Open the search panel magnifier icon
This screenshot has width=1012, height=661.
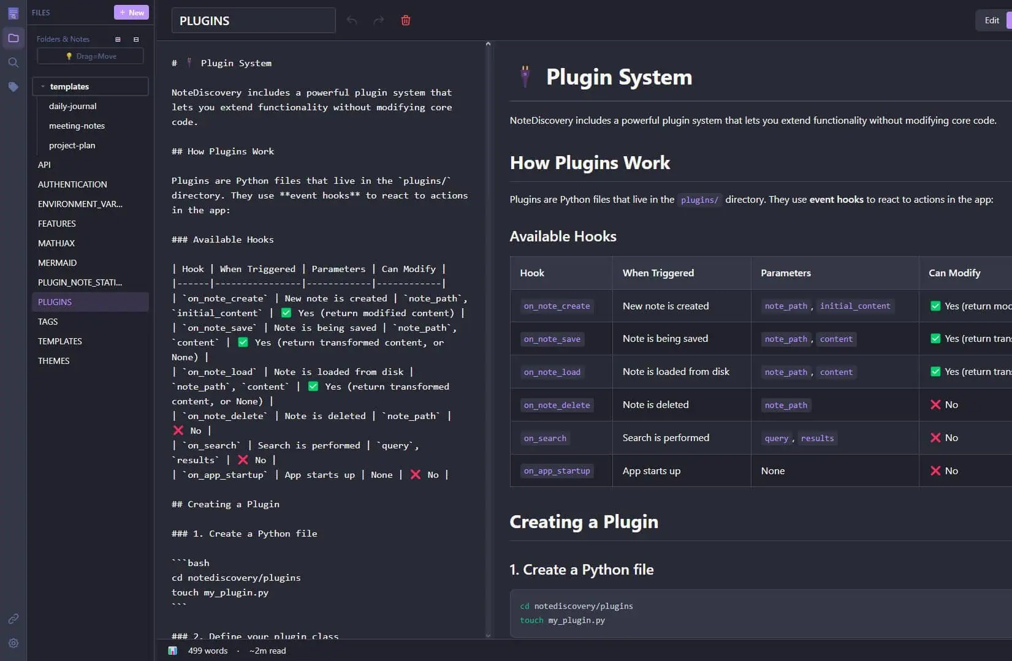pyautogui.click(x=13, y=62)
